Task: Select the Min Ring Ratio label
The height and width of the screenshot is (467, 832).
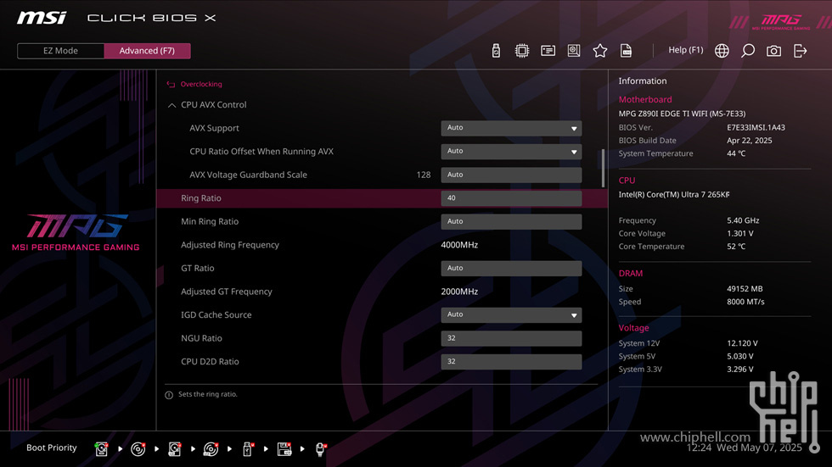Action: 210,221
